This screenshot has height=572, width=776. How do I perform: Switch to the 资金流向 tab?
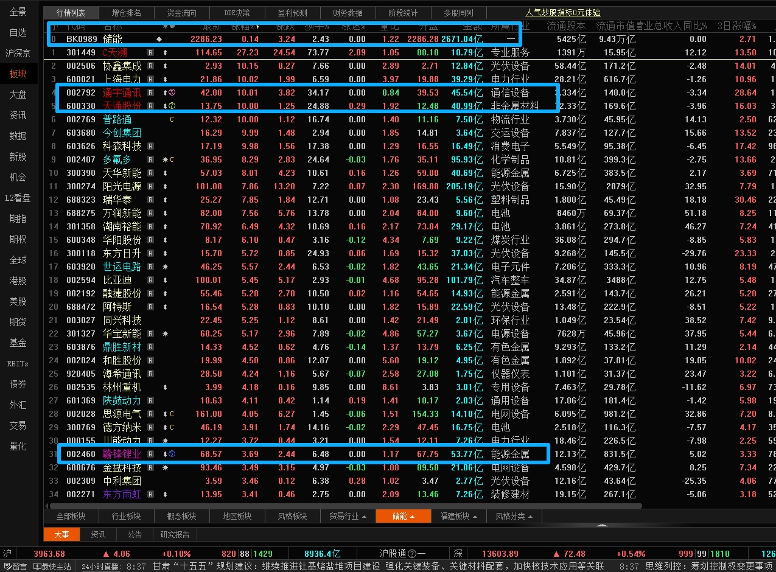coord(182,13)
